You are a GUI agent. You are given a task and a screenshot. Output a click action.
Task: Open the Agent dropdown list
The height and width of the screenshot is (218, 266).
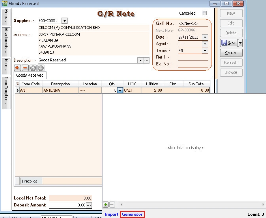tap(205, 44)
